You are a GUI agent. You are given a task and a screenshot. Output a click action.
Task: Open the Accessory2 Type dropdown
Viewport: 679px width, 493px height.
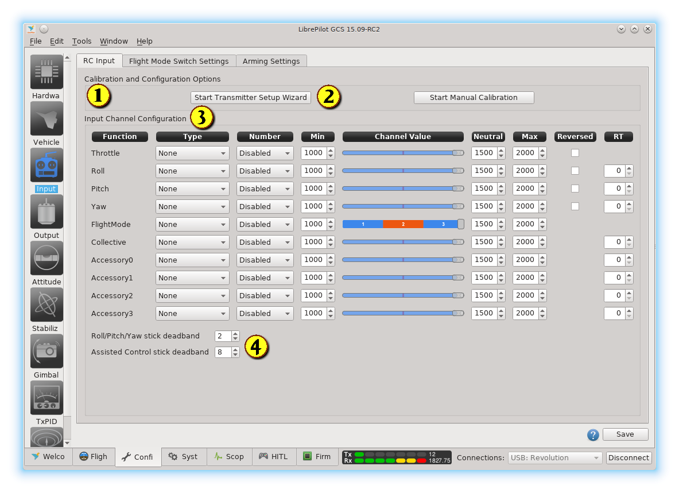click(x=192, y=295)
